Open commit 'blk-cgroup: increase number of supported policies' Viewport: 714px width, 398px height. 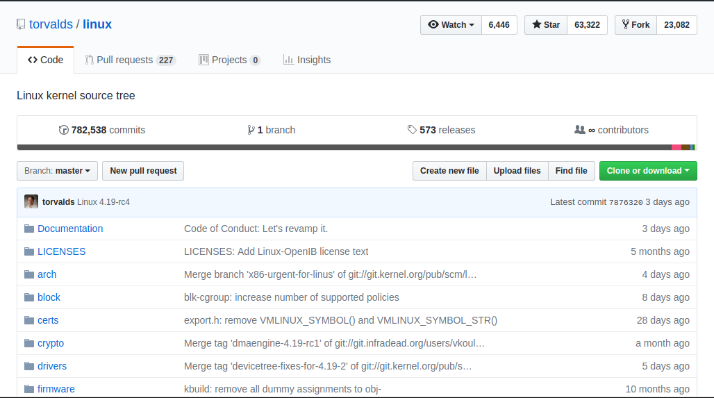click(x=292, y=297)
